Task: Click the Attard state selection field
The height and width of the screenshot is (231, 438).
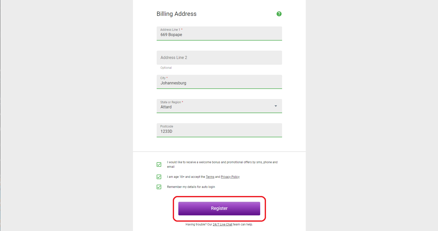Action: (x=214, y=107)
